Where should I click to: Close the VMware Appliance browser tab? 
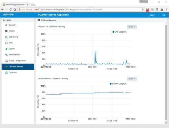(28, 5)
